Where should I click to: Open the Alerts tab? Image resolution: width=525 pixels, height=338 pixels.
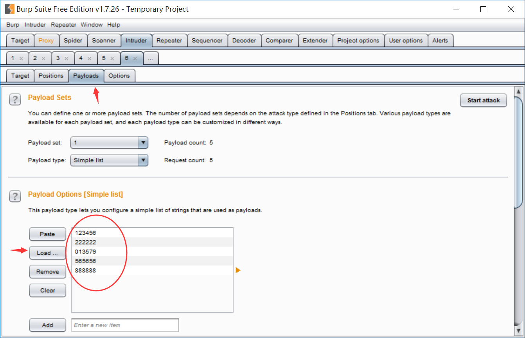[440, 40]
